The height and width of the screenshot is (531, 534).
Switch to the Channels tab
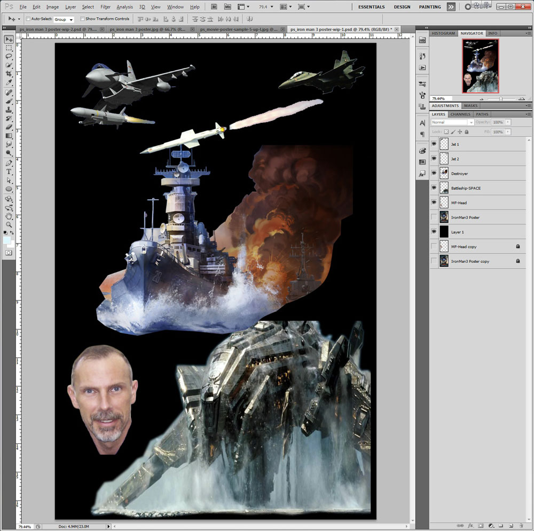tap(460, 114)
